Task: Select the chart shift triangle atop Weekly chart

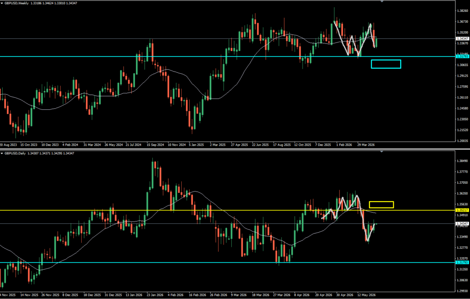Action: pyautogui.click(x=381, y=1)
